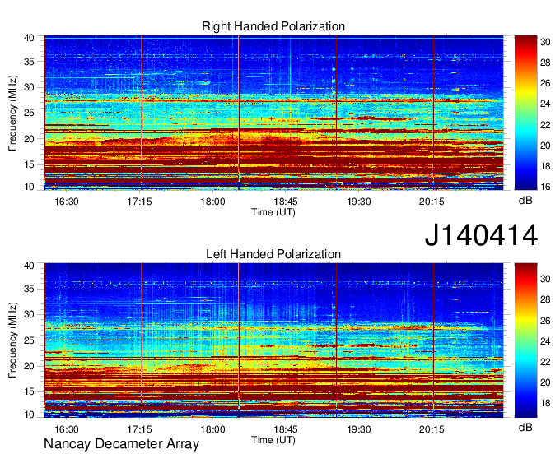
Task: Click the 'Right Handed Polarization' plot title
Action: (273, 26)
